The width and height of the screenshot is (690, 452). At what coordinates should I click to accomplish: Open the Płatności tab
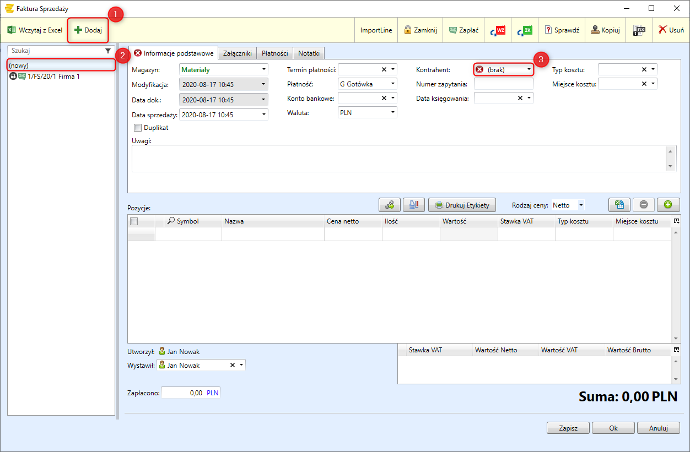pos(274,53)
